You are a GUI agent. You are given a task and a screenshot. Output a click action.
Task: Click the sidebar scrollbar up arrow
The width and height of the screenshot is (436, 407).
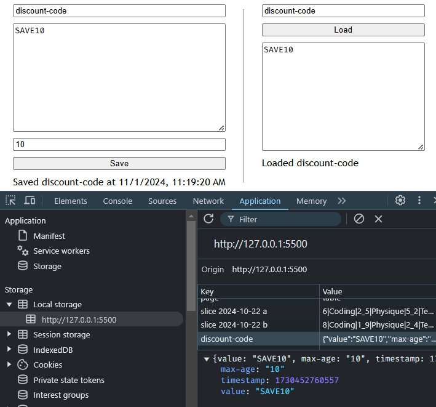[191, 216]
